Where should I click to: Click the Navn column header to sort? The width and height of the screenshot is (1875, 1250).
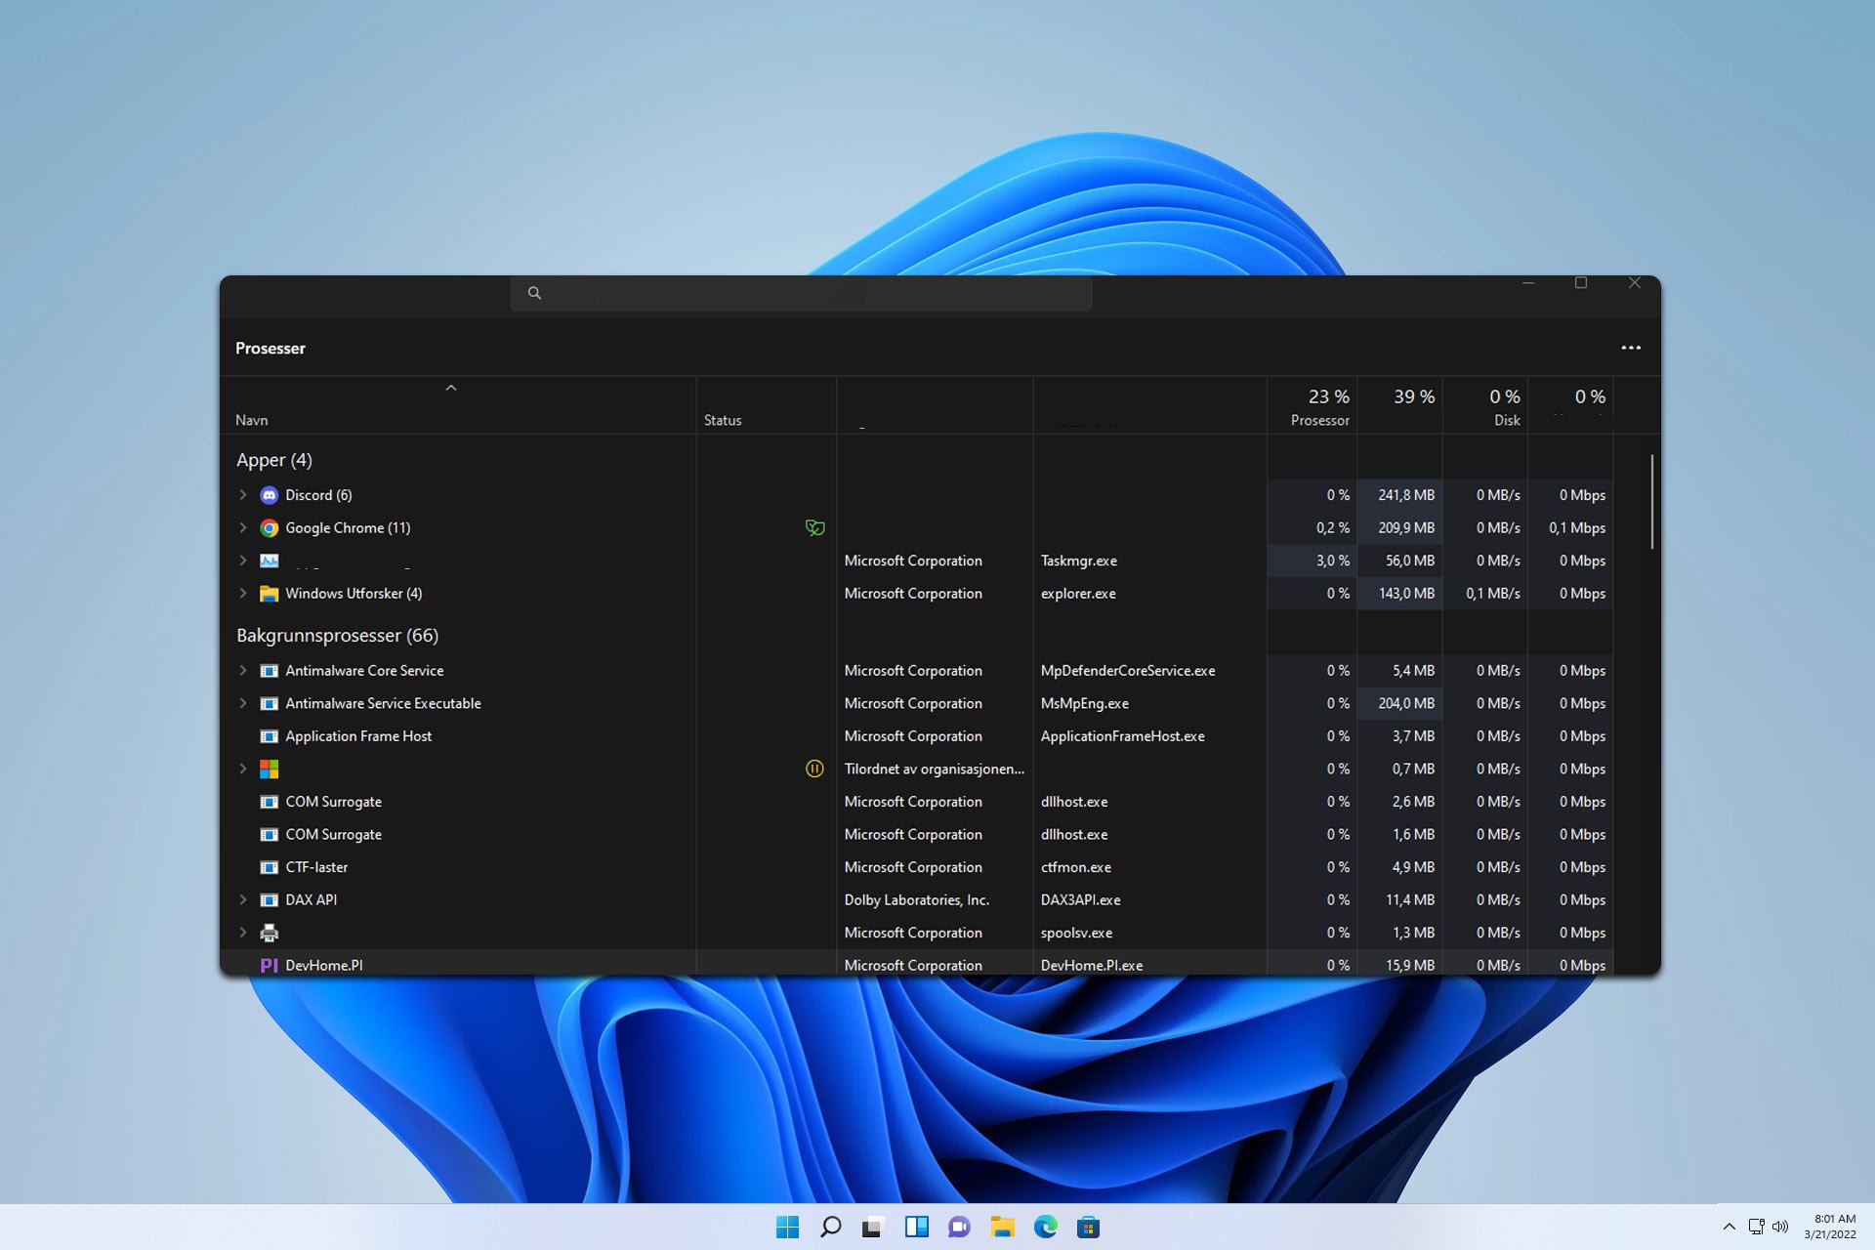pyautogui.click(x=251, y=419)
